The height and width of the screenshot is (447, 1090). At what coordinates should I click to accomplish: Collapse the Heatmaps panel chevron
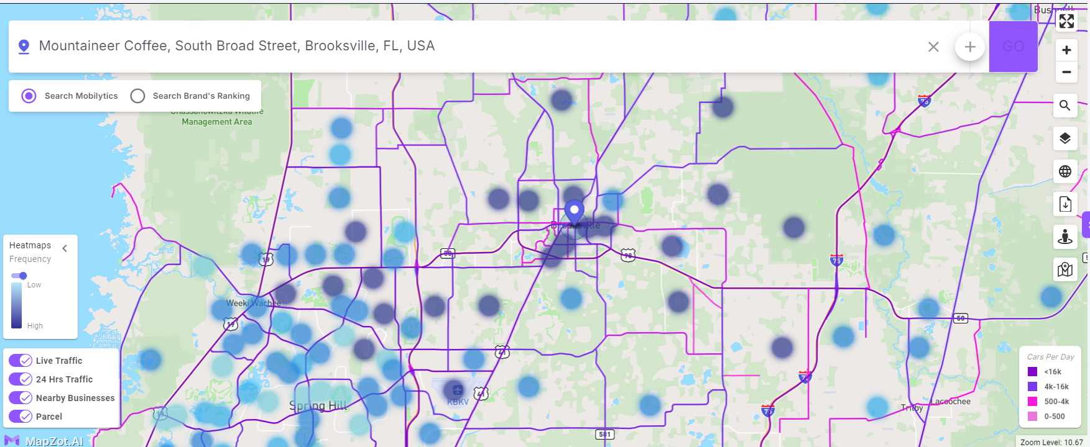(x=65, y=248)
